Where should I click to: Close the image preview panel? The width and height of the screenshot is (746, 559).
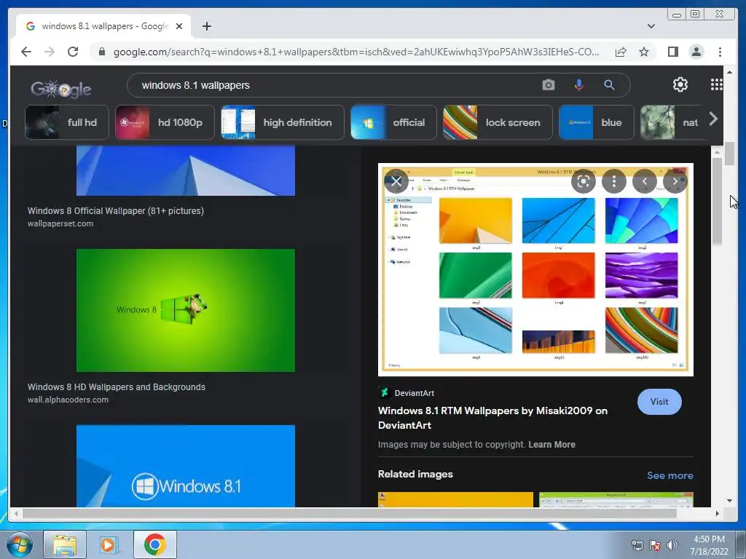[396, 181]
